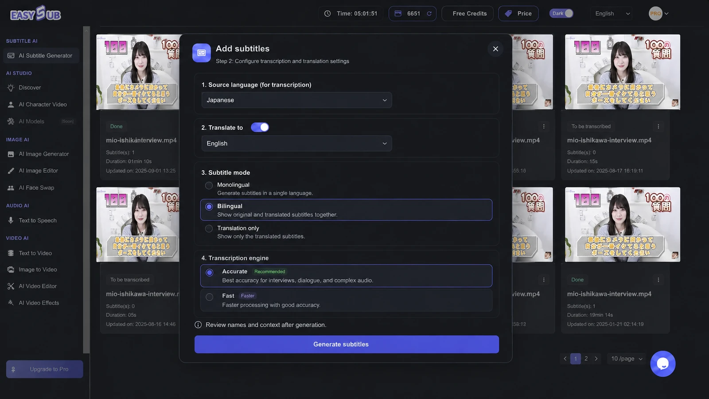Open the AI Video Editor scissors icon
Screen dimensions: 709x399
click(11, 286)
